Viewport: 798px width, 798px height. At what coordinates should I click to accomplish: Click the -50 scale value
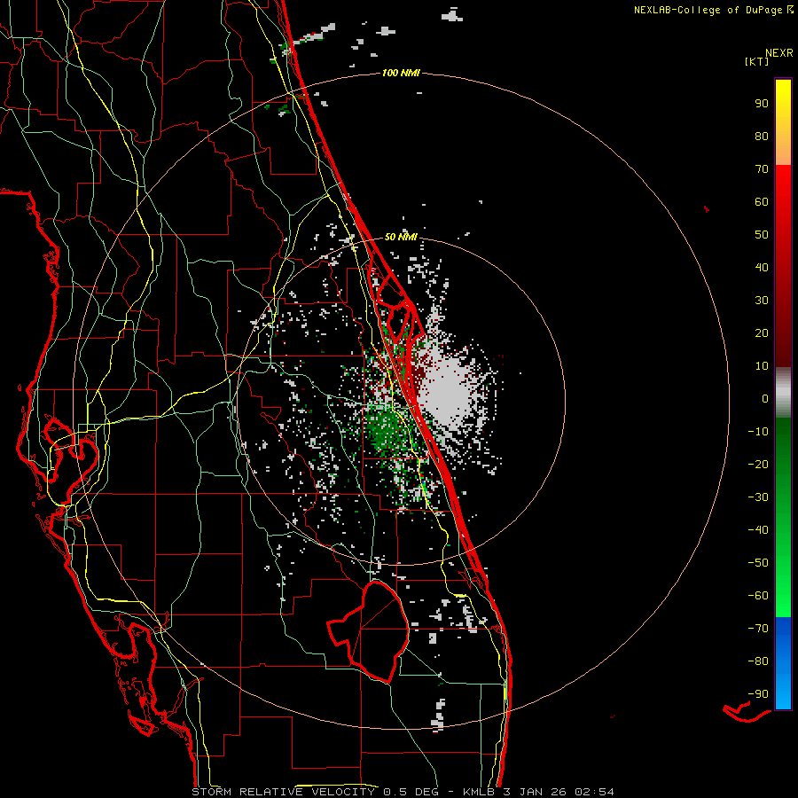[758, 563]
